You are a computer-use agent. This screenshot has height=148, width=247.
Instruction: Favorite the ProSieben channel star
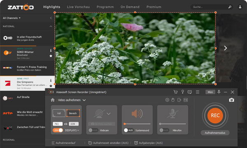click(x=51, y=86)
